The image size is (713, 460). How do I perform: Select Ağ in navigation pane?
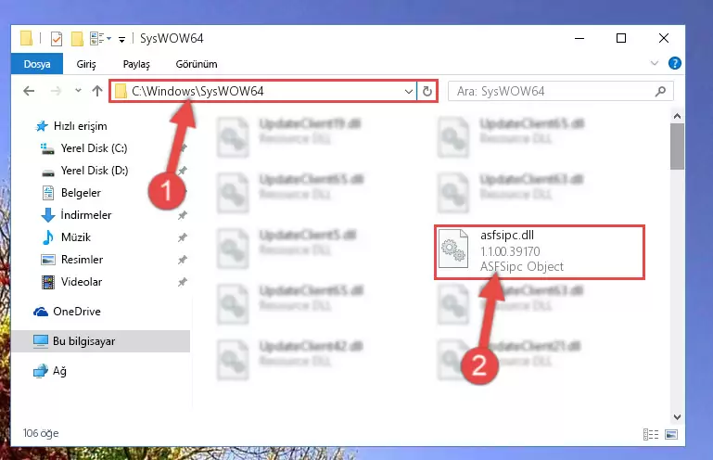click(50, 371)
